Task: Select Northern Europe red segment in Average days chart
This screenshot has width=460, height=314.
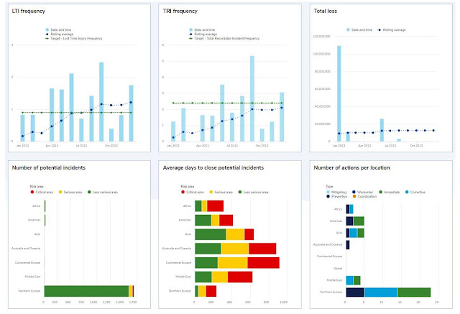Action: coord(211,291)
